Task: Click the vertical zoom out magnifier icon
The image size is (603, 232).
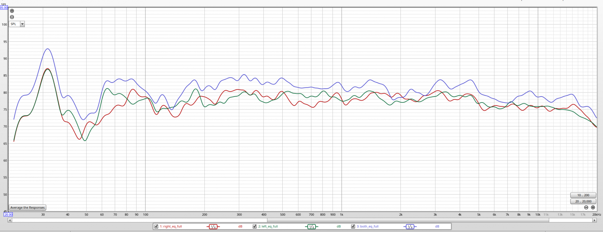Action: tap(12, 17)
